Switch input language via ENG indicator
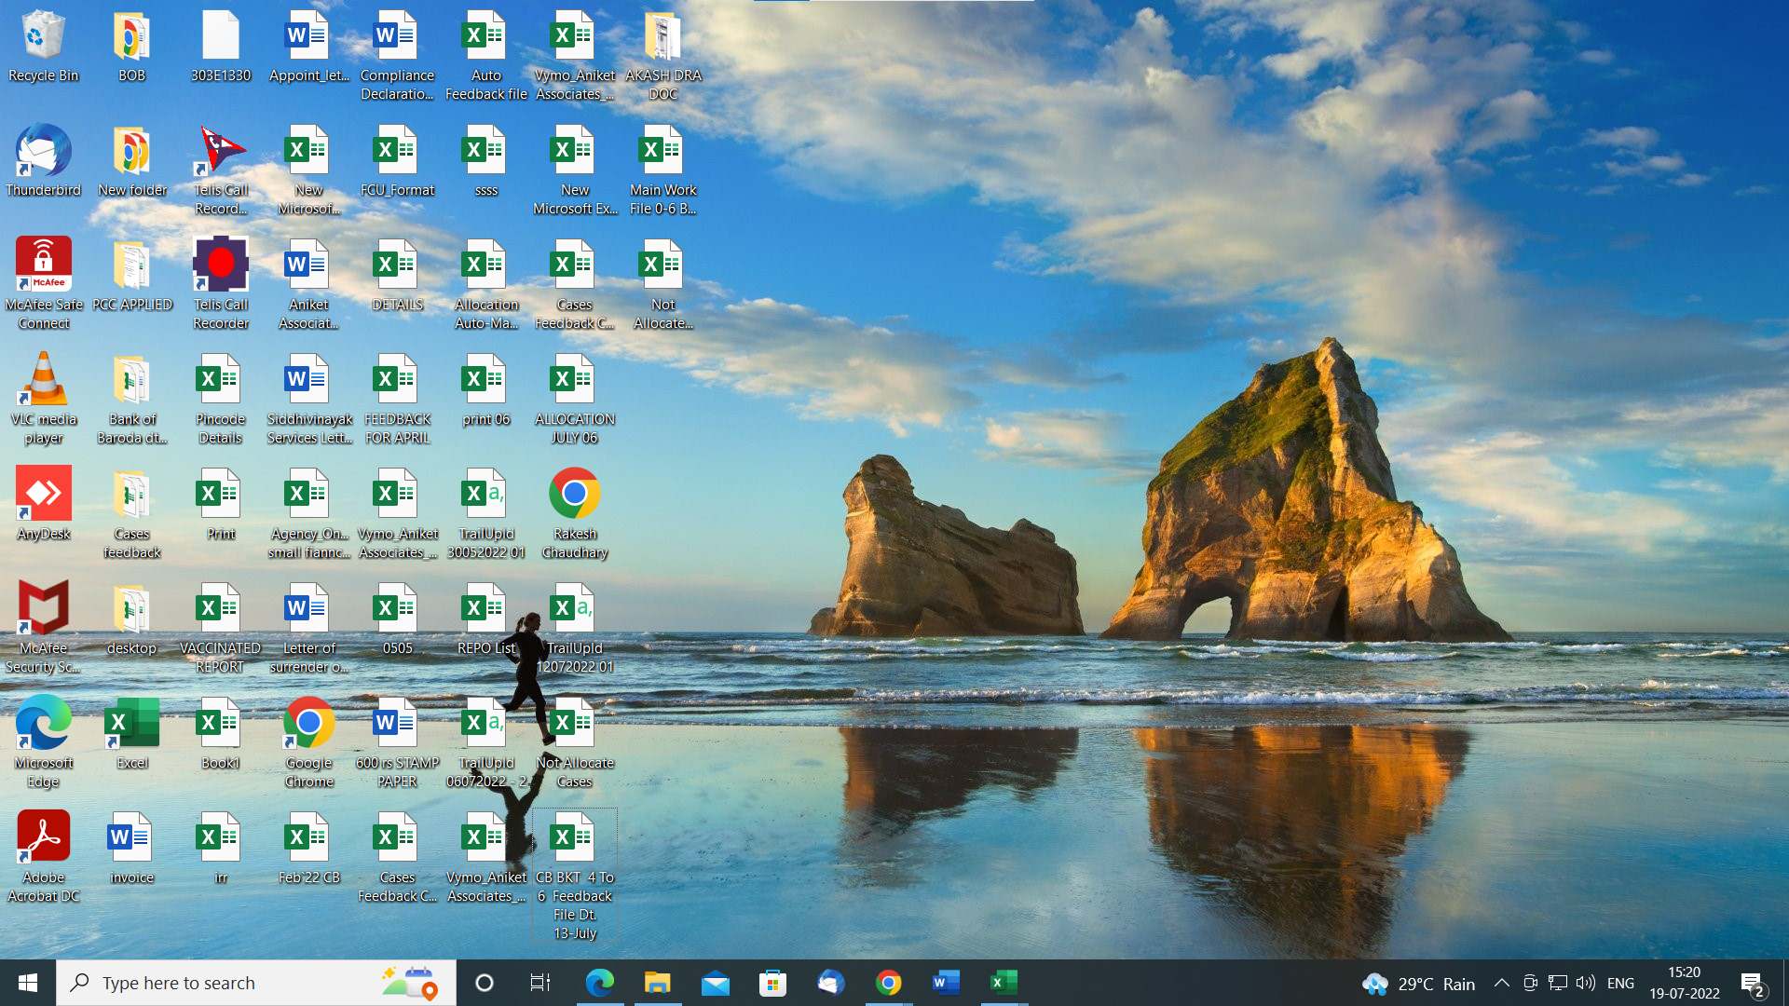Screen dimensions: 1789x1006 pos(1620,983)
